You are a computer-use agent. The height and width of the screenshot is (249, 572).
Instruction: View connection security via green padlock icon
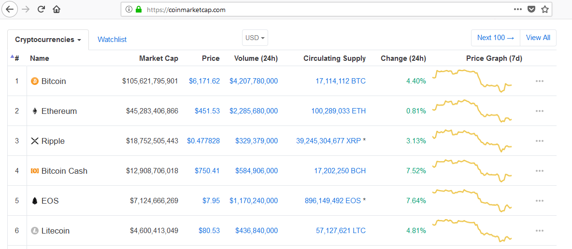(139, 10)
